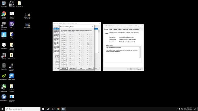Select the adwcleaner desktop icon
Screen dimensions: 198x111
[4, 97]
